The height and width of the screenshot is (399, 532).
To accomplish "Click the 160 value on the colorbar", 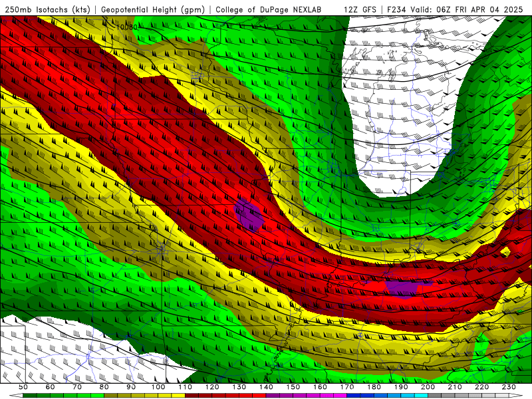I will tap(321, 387).
